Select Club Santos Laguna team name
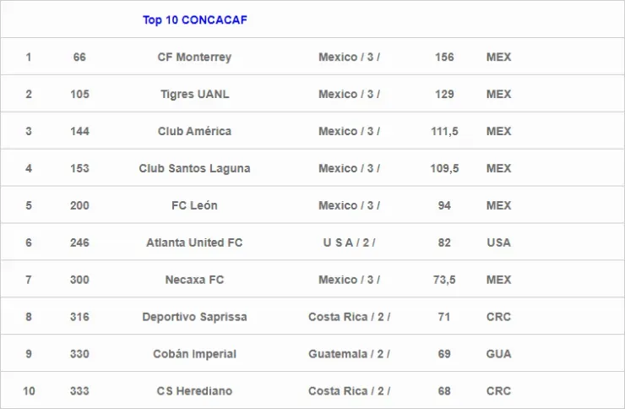This screenshot has width=625, height=409. (194, 169)
